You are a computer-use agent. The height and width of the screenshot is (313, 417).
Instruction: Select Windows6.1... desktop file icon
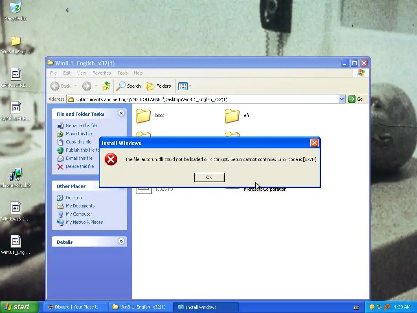coord(16,212)
